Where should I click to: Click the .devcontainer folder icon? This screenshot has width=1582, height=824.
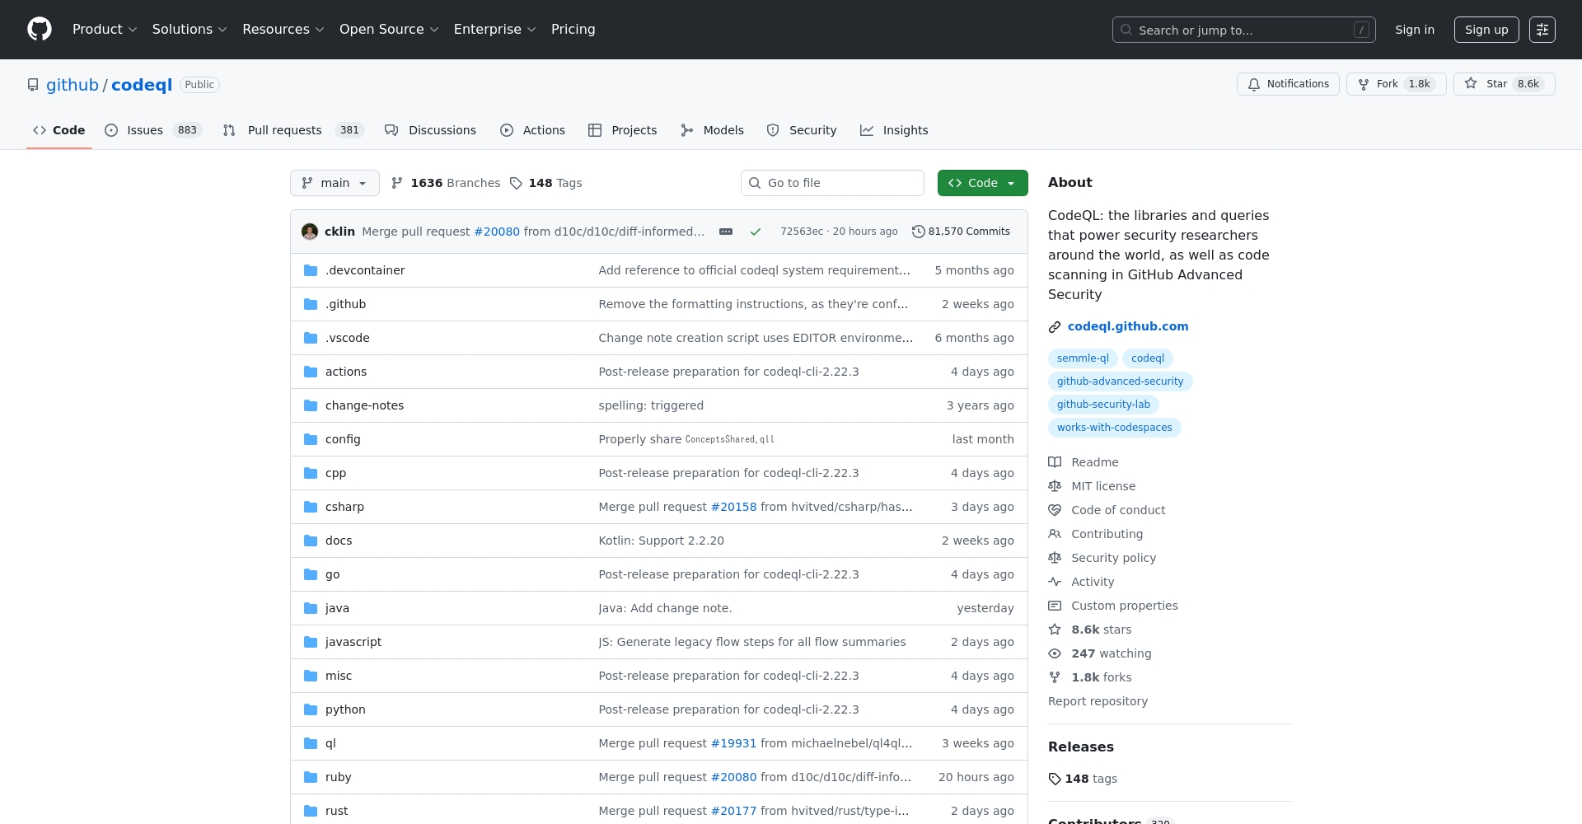pos(311,270)
